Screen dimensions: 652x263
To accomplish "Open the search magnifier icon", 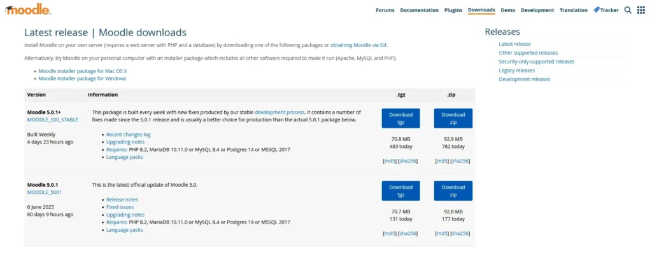I will click(628, 10).
